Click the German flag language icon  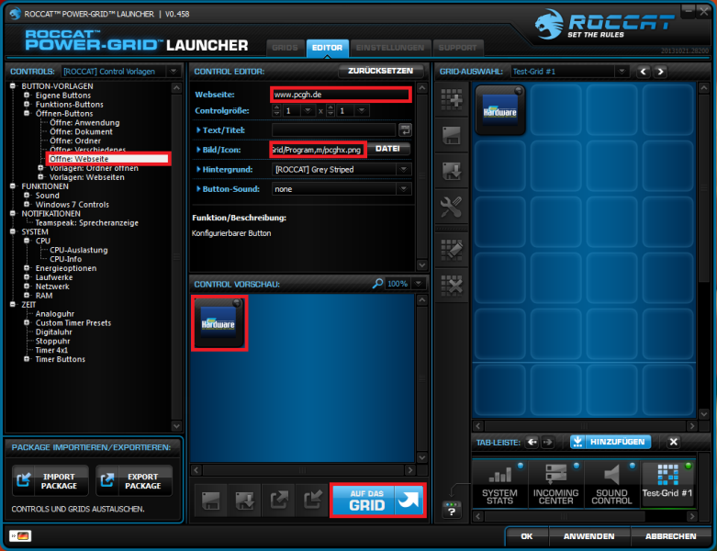tap(20, 535)
